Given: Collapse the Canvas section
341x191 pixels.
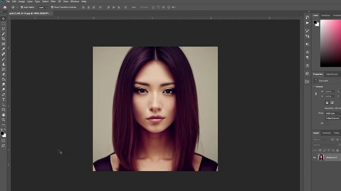Looking at the screenshot, I should click(314, 86).
